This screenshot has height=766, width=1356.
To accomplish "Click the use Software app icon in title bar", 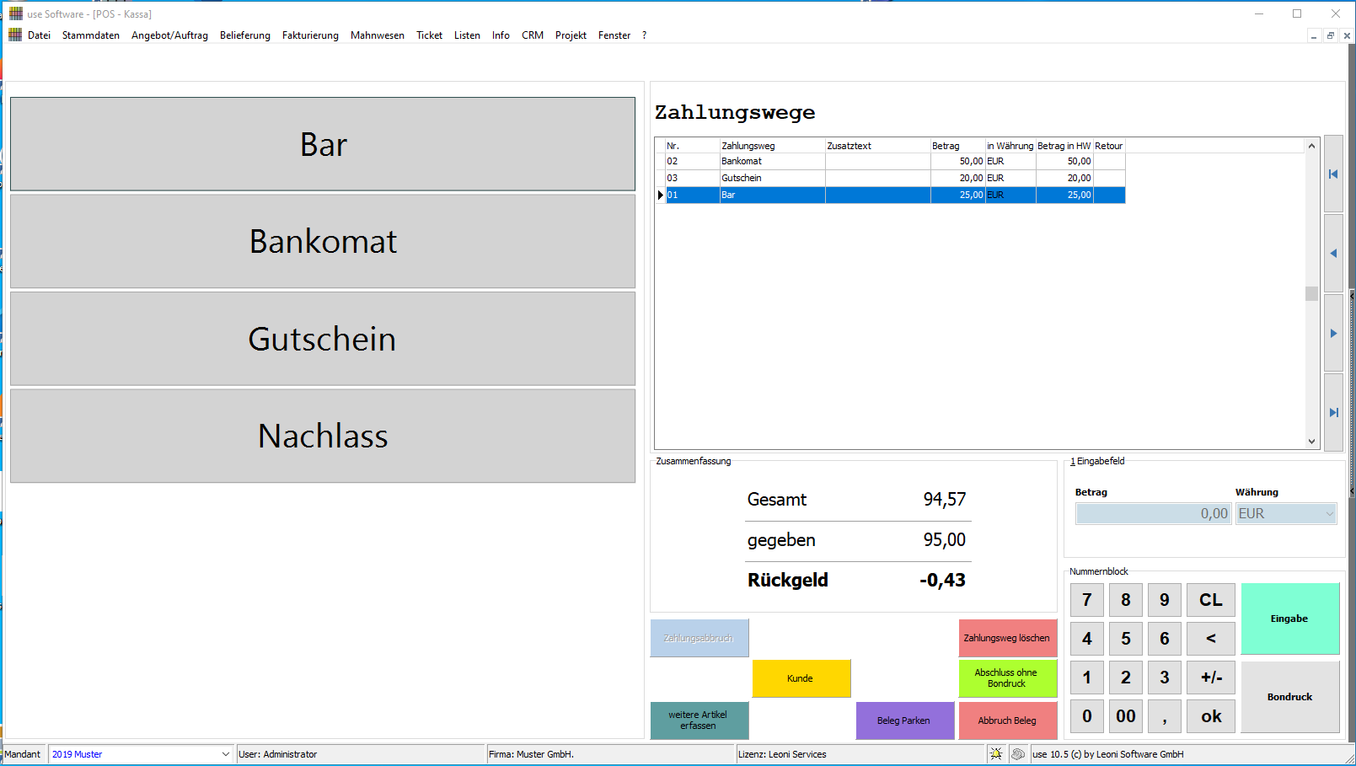I will (x=15, y=13).
